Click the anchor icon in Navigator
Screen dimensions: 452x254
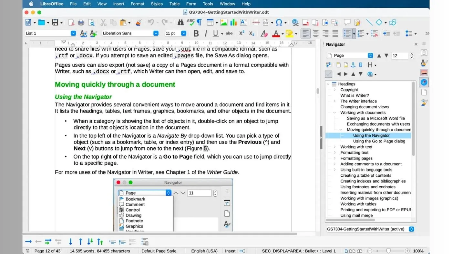pos(353,65)
